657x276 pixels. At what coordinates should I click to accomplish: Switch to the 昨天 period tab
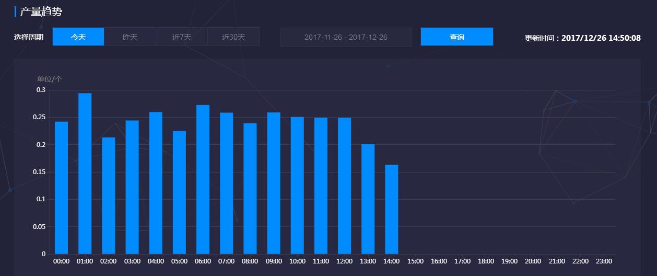[x=130, y=37]
